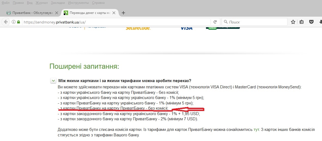
Task: Click the green secure padlock icon
Action: tap(19, 22)
